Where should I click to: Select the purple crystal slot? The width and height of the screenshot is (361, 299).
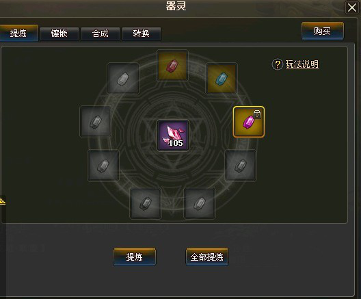click(249, 122)
